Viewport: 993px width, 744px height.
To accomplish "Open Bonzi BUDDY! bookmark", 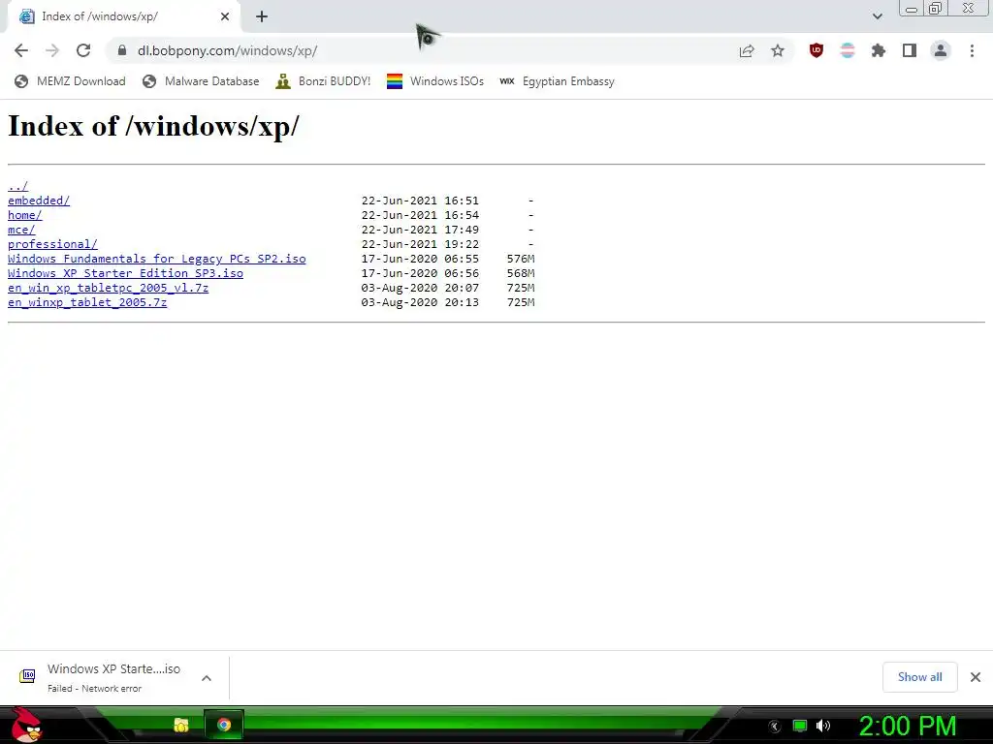I will 323,81.
